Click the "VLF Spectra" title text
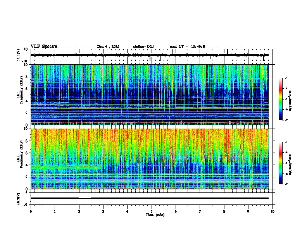Screen dimensions: 307x237 click(44, 46)
